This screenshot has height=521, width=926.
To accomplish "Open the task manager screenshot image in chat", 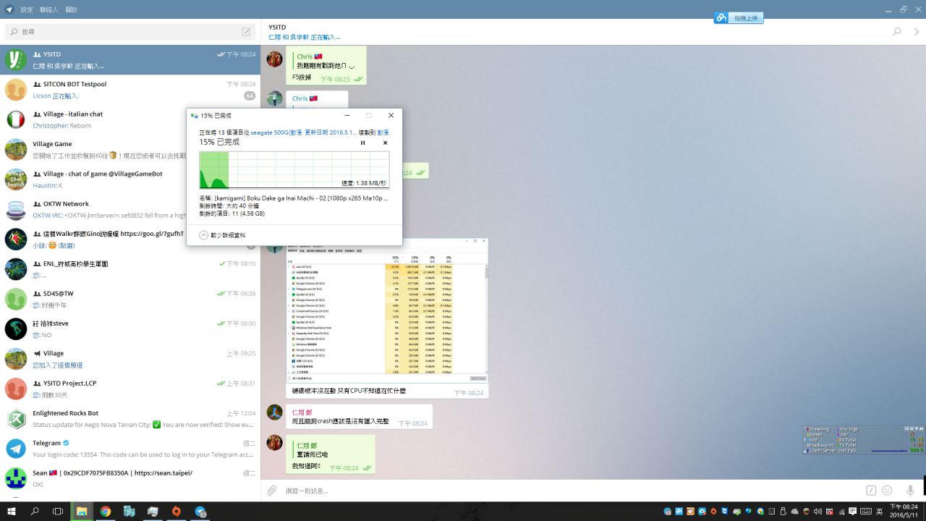I will [x=387, y=310].
